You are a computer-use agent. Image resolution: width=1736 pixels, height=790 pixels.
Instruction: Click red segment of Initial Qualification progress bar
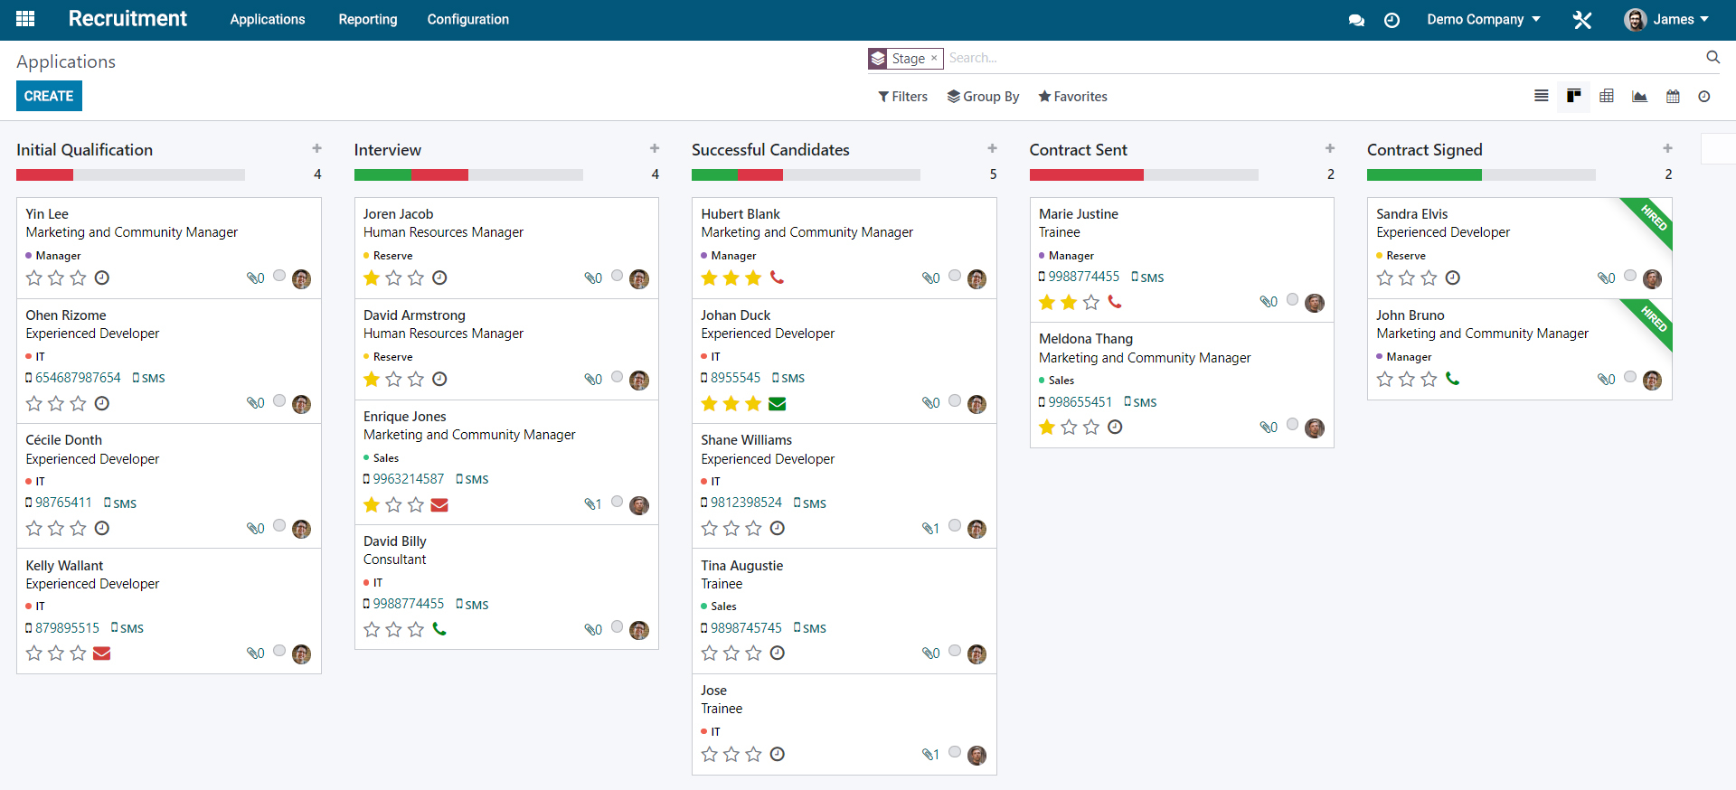coord(44,174)
